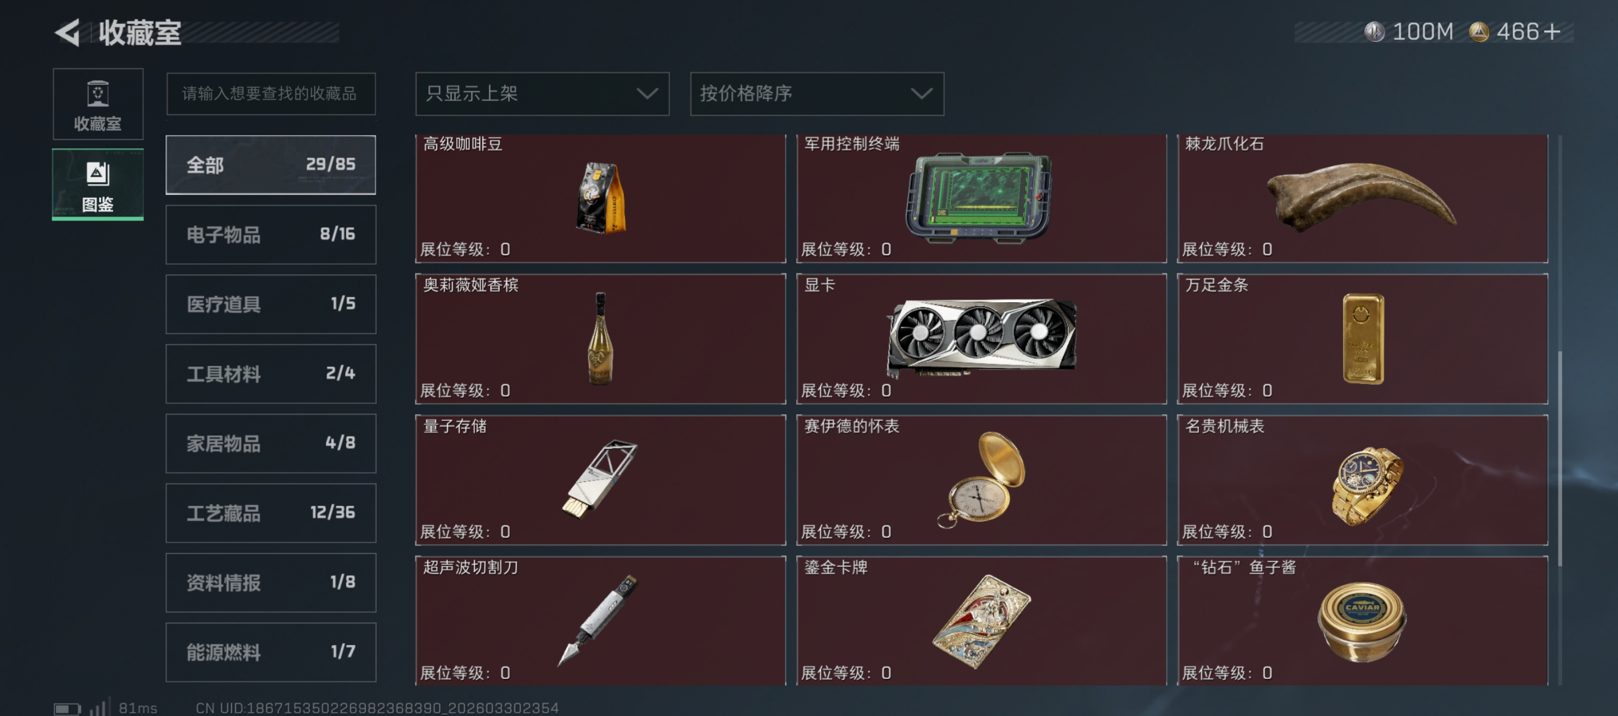Tap the silver currency coin icon
The height and width of the screenshot is (716, 1618).
click(1375, 31)
